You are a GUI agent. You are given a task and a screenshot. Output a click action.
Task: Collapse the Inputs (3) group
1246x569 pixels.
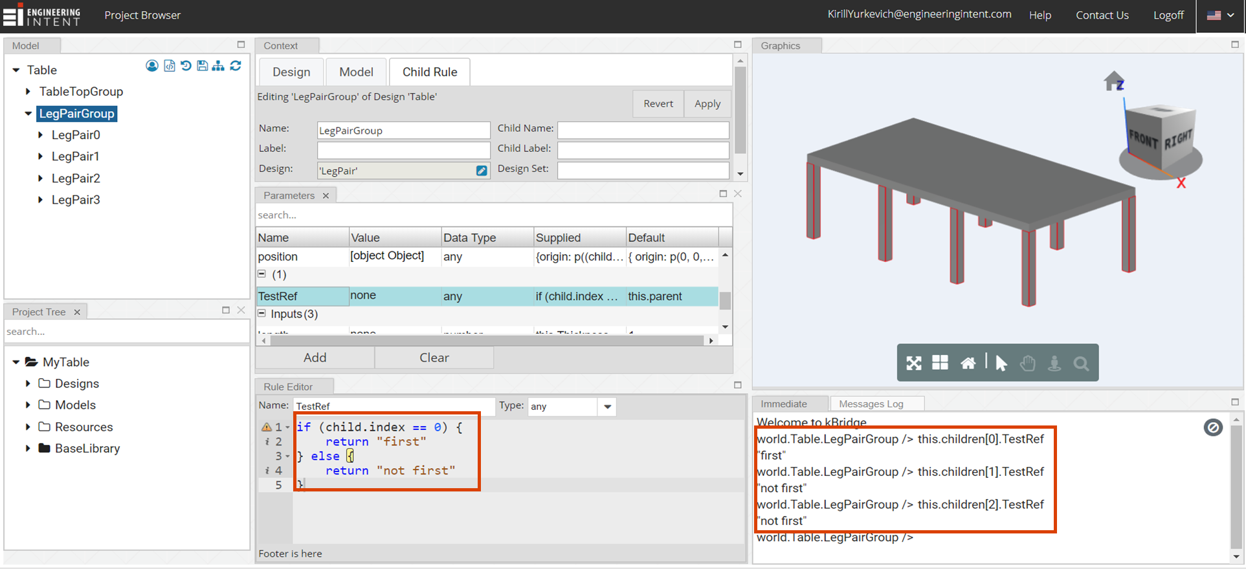tap(262, 314)
